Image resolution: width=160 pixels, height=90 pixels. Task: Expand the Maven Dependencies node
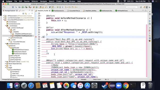pyautogui.click(x=5, y=64)
